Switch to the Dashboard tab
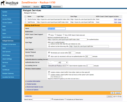The height and width of the screenshot is (102, 127). tap(26, 7)
